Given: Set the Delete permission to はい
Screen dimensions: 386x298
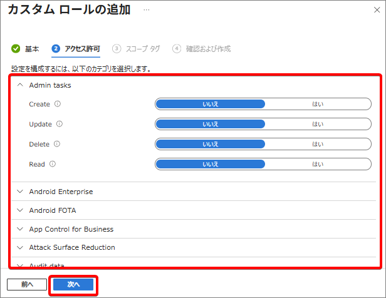Looking at the screenshot, I should pos(318,144).
